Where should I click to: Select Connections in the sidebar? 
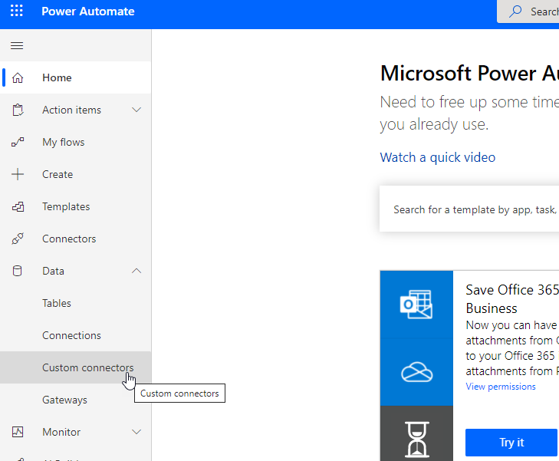71,335
